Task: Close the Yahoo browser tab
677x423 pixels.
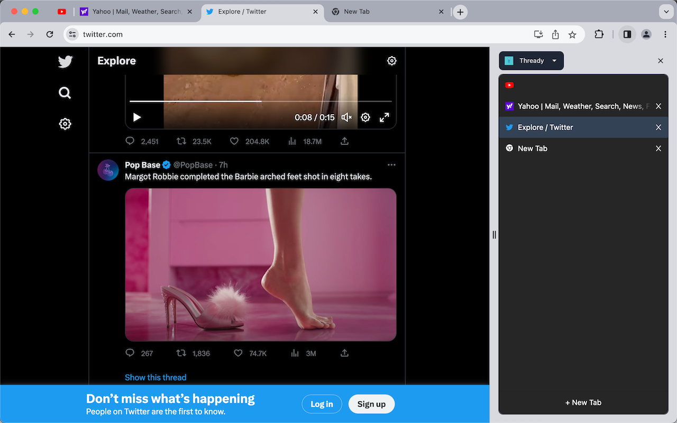Action: click(190, 12)
